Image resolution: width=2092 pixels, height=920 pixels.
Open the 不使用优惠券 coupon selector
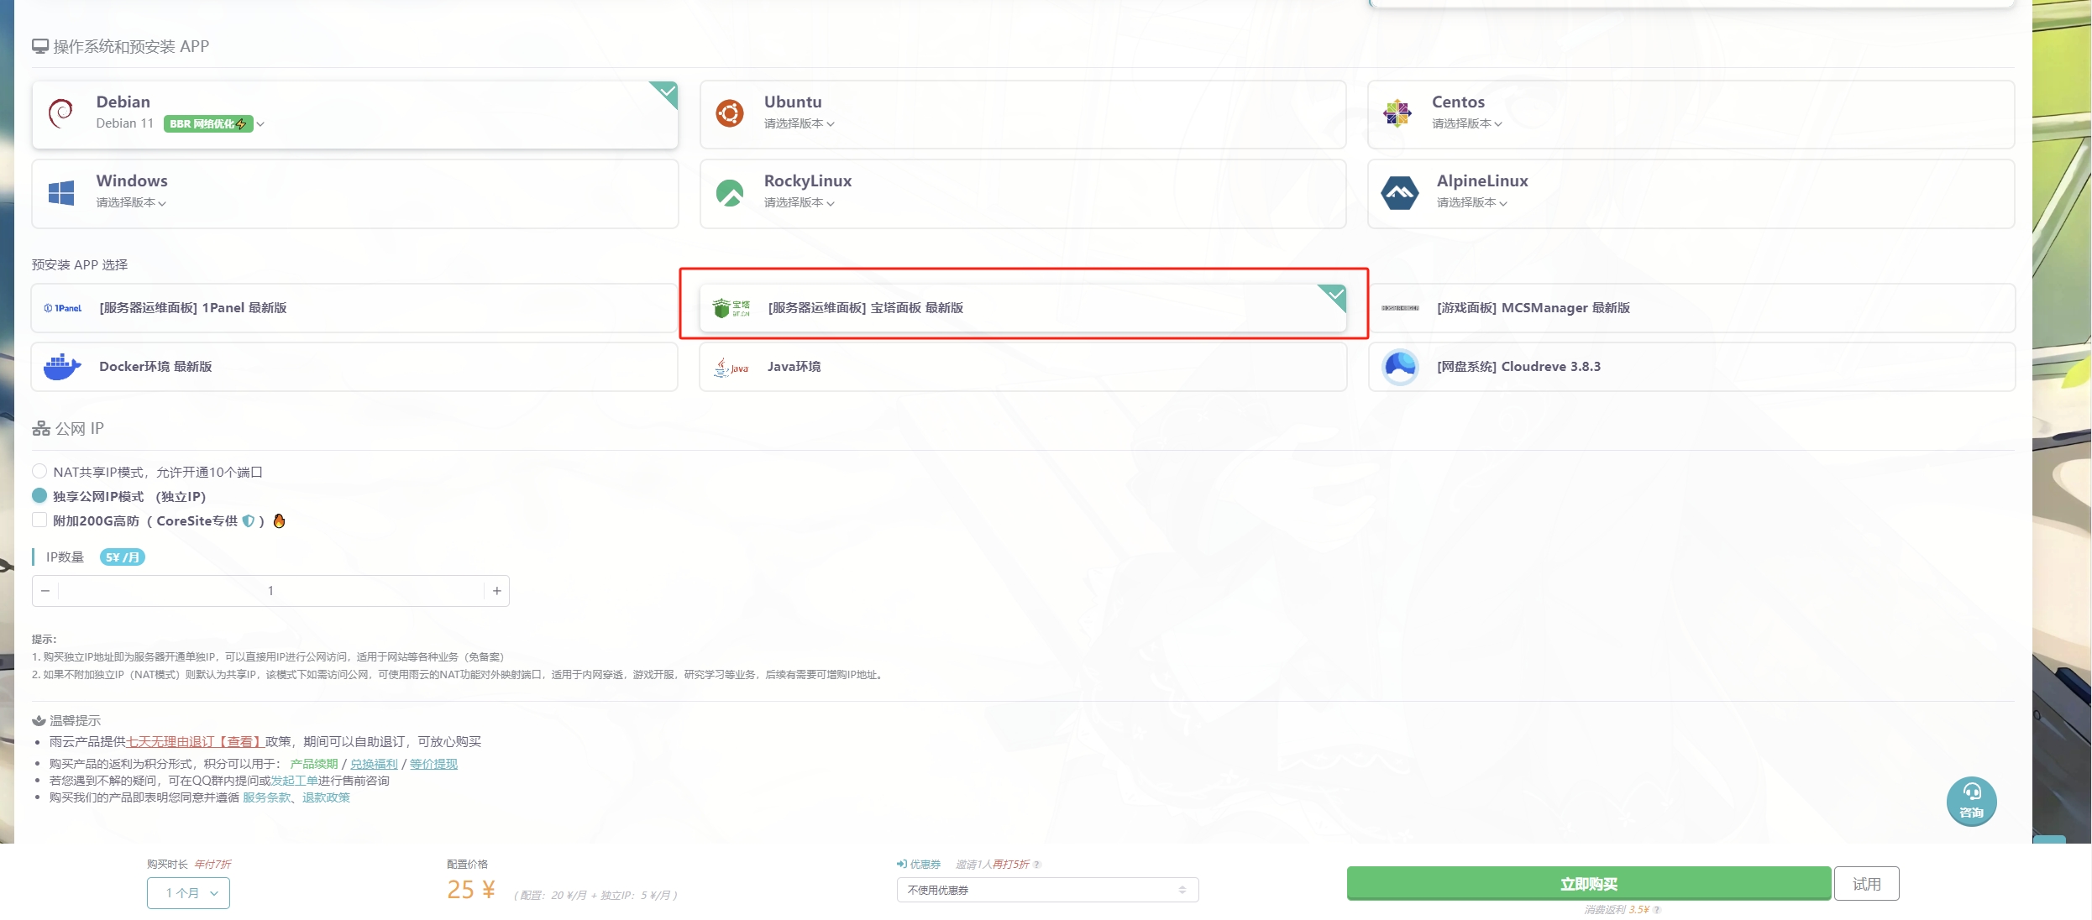[1046, 890]
